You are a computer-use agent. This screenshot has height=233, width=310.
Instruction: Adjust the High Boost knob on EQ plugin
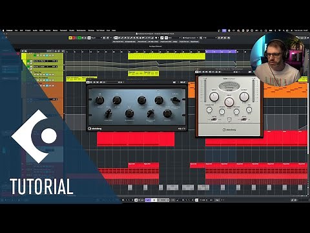[142, 100]
